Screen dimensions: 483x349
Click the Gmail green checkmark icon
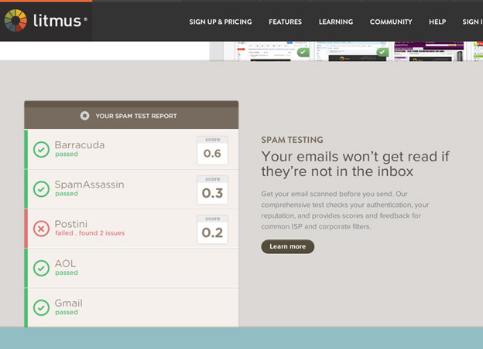tap(41, 307)
